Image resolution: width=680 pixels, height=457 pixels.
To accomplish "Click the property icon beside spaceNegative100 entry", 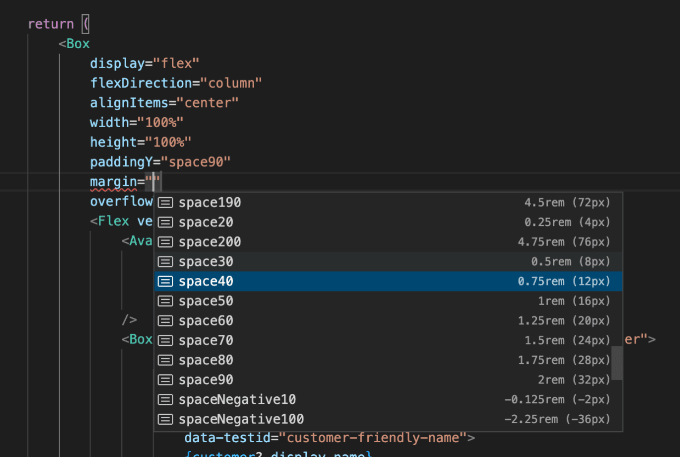I will coord(165,419).
